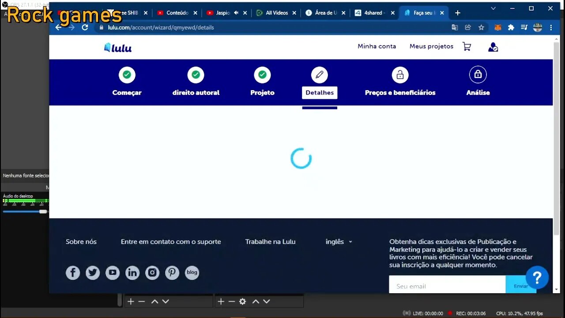Open the Chrome profile avatar

click(538, 27)
